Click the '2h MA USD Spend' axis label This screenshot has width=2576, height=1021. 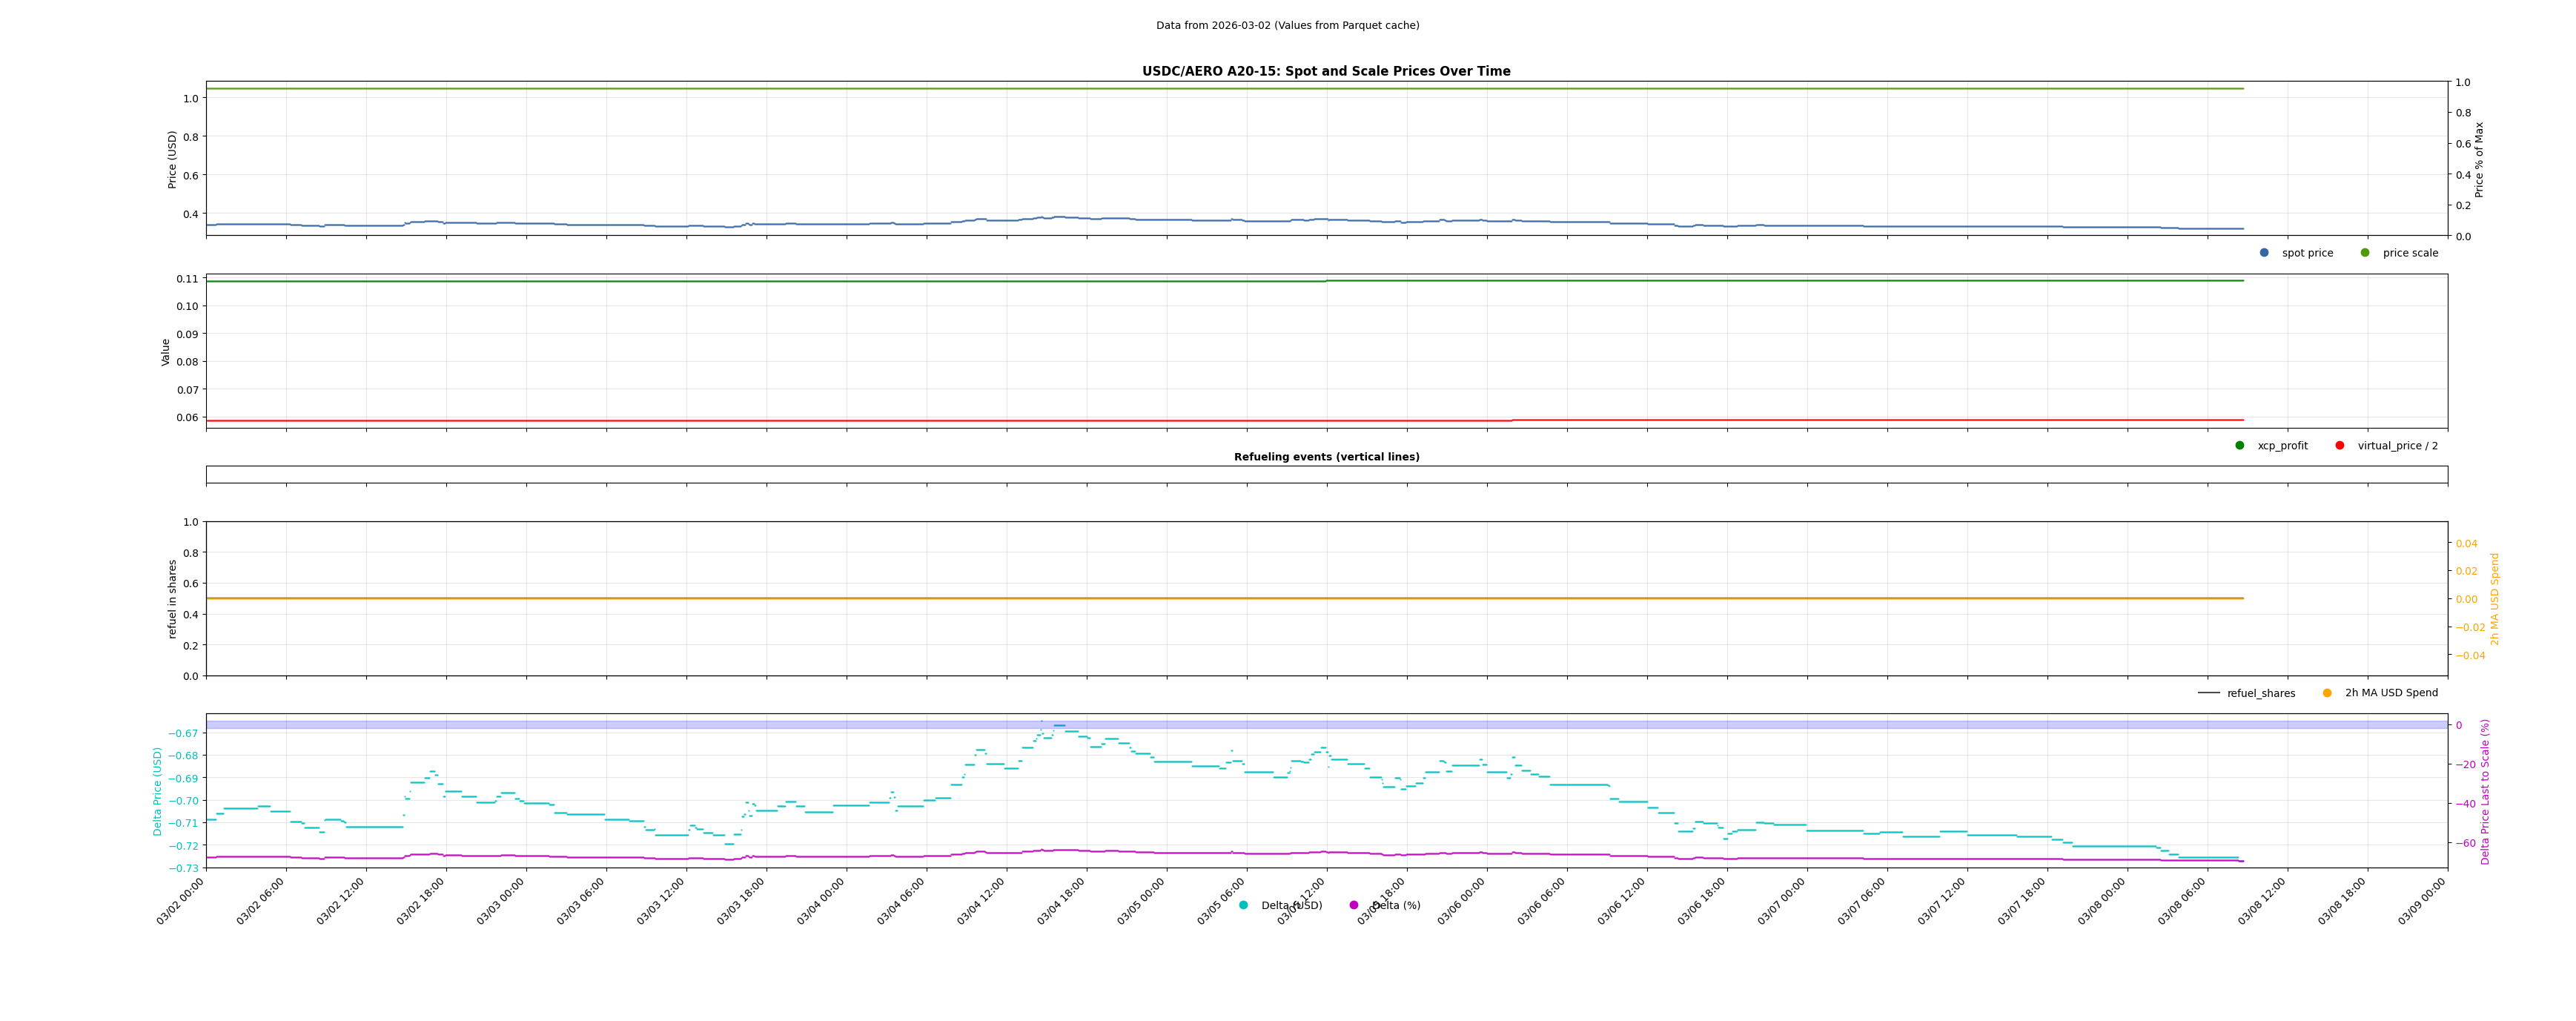(2494, 598)
